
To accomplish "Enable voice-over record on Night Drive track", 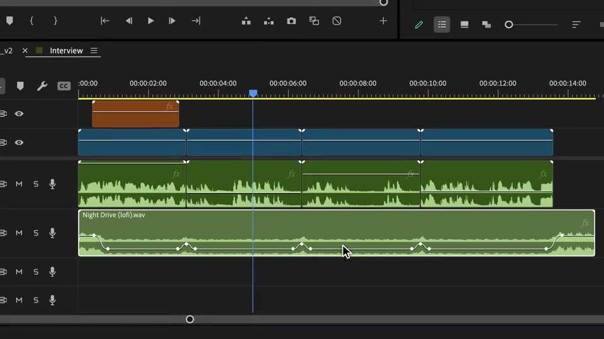I will [x=52, y=233].
